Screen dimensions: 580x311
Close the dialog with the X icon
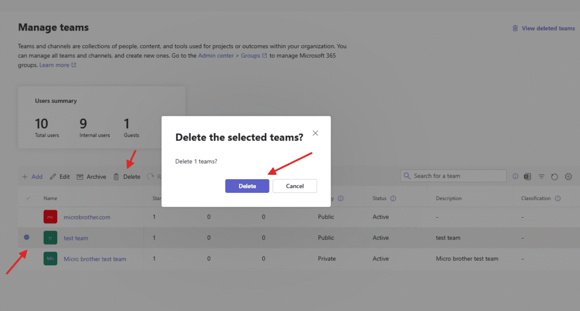(x=315, y=133)
